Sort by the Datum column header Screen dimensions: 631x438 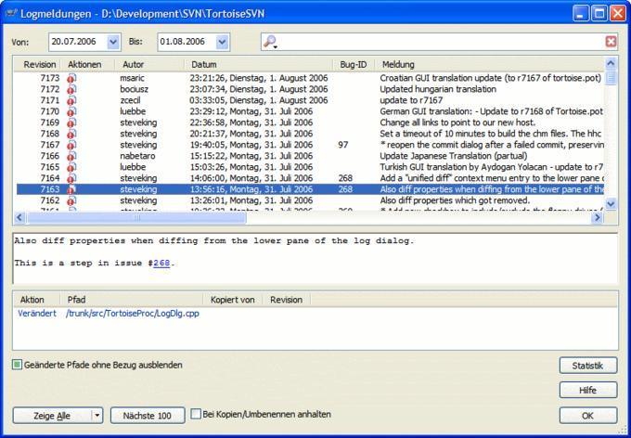258,64
